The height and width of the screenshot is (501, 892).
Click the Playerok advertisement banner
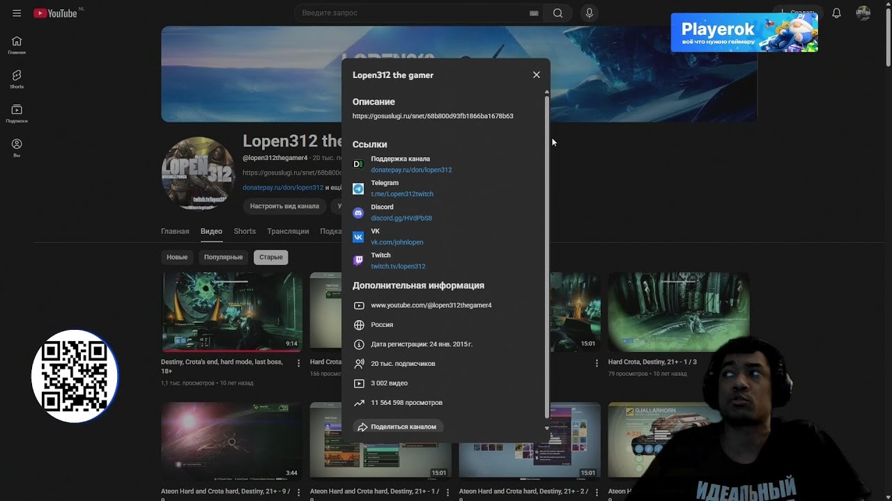(x=744, y=33)
